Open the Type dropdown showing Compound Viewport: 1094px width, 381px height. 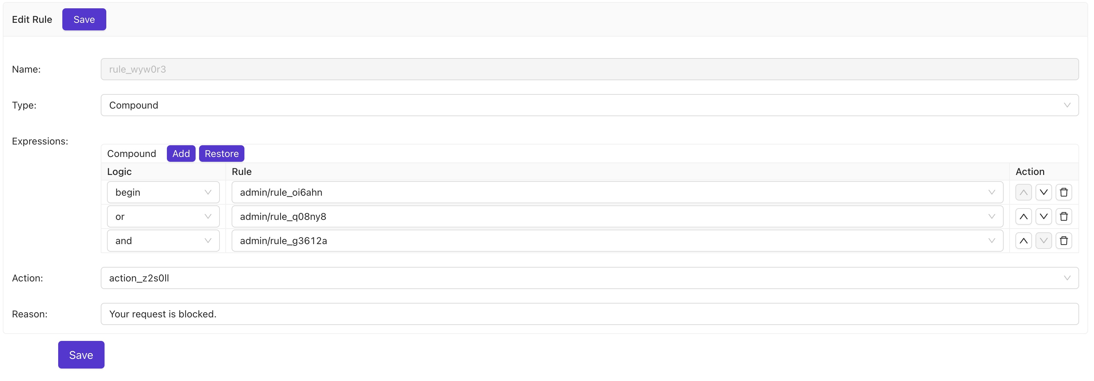click(589, 105)
